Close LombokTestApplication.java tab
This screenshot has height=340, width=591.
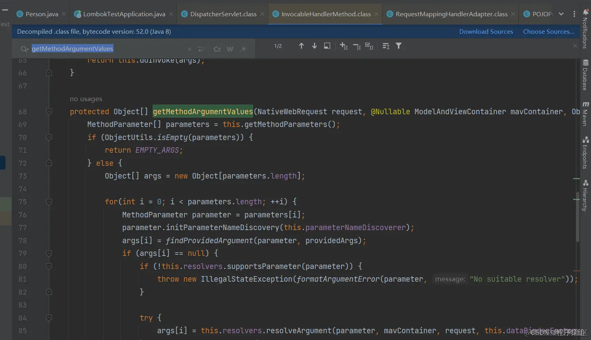[171, 14]
